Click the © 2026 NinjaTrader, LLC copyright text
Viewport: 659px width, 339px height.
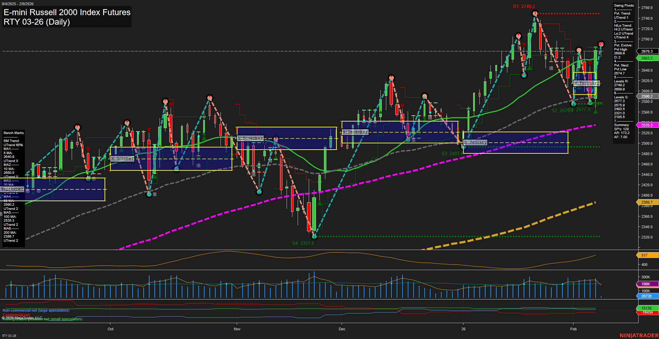click(x=22, y=318)
